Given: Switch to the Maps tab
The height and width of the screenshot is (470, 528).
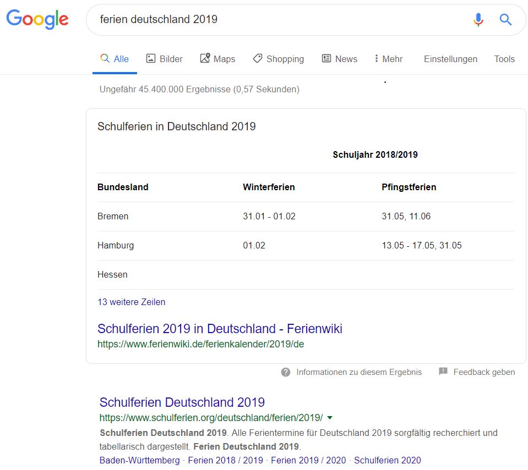Looking at the screenshot, I should (x=217, y=59).
